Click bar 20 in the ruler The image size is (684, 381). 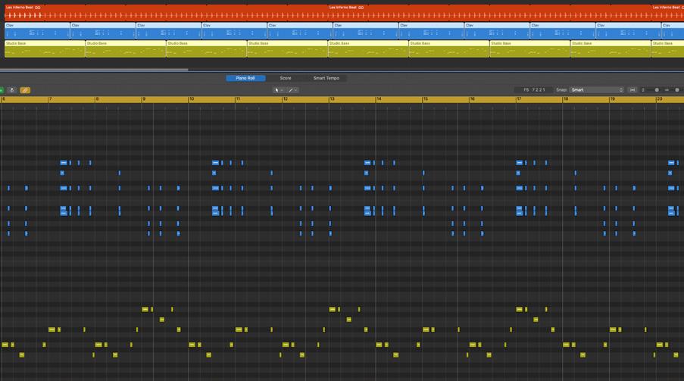[x=660, y=99]
